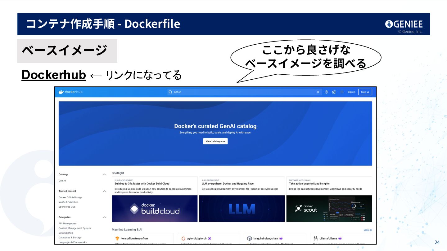Select Gen AI in Catalogs
This screenshot has height=251, width=447.
pyautogui.click(x=62, y=181)
